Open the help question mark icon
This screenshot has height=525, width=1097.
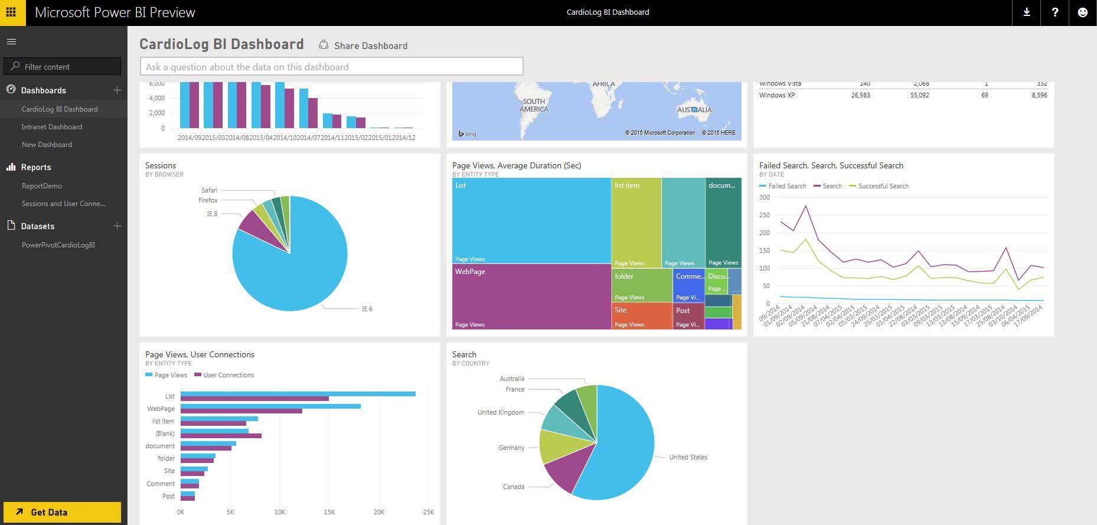[1055, 12]
